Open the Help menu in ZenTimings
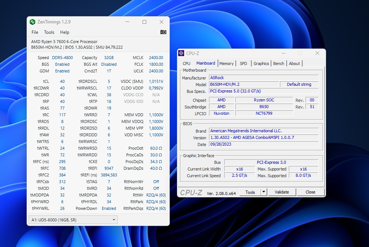 coord(65,32)
